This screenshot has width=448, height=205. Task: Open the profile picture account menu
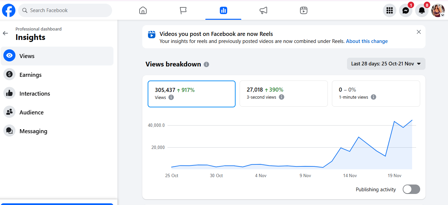pos(438,10)
